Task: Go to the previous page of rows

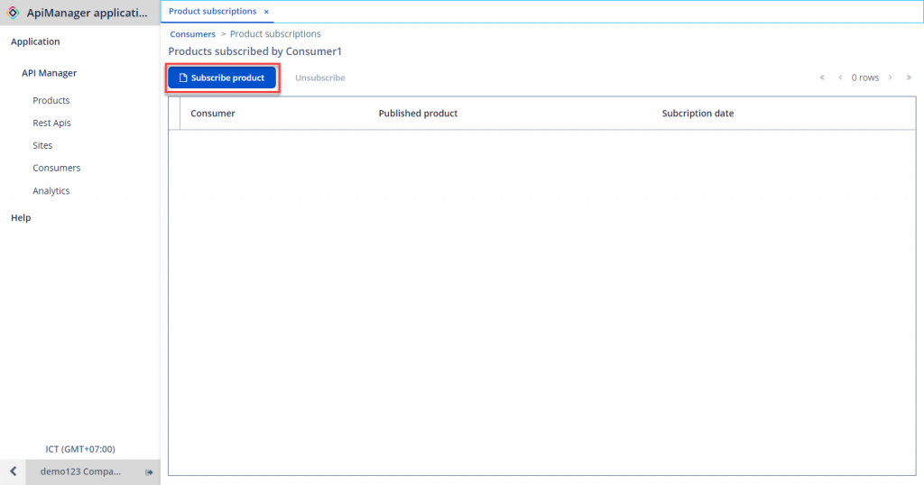Action: [840, 78]
